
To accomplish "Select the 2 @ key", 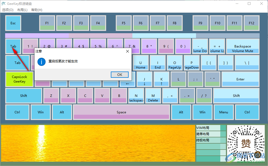I will tap(47, 44).
